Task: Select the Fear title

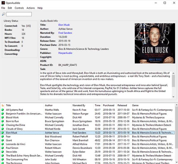Action: point(8,137)
